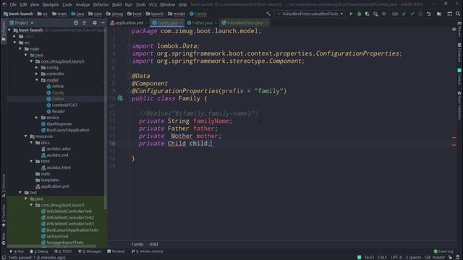463x260 pixels.
Task: Open the VCS menu
Action: [x=153, y=4]
